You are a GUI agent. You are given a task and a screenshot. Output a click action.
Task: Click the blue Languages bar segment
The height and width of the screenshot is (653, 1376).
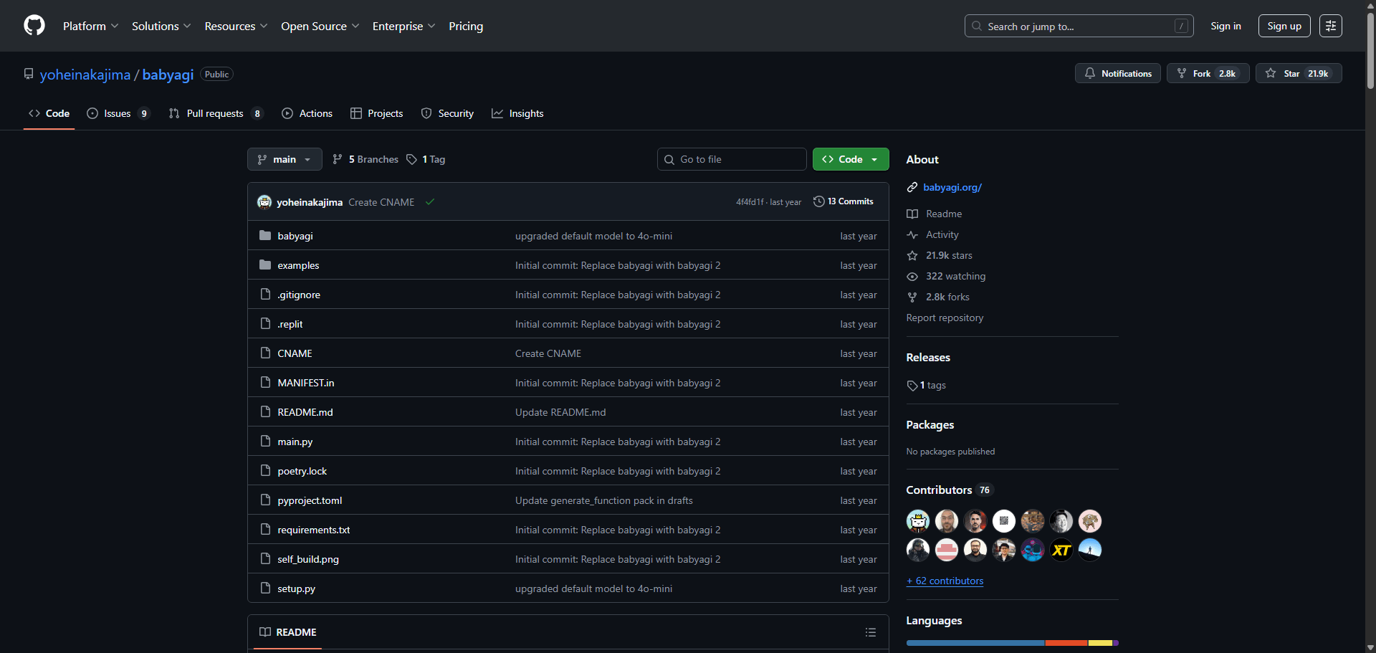[x=975, y=643]
